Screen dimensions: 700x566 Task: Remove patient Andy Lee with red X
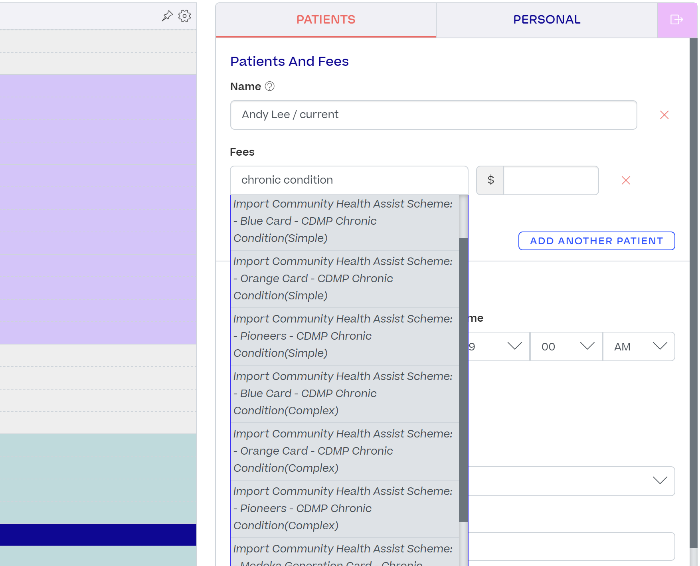(x=664, y=115)
